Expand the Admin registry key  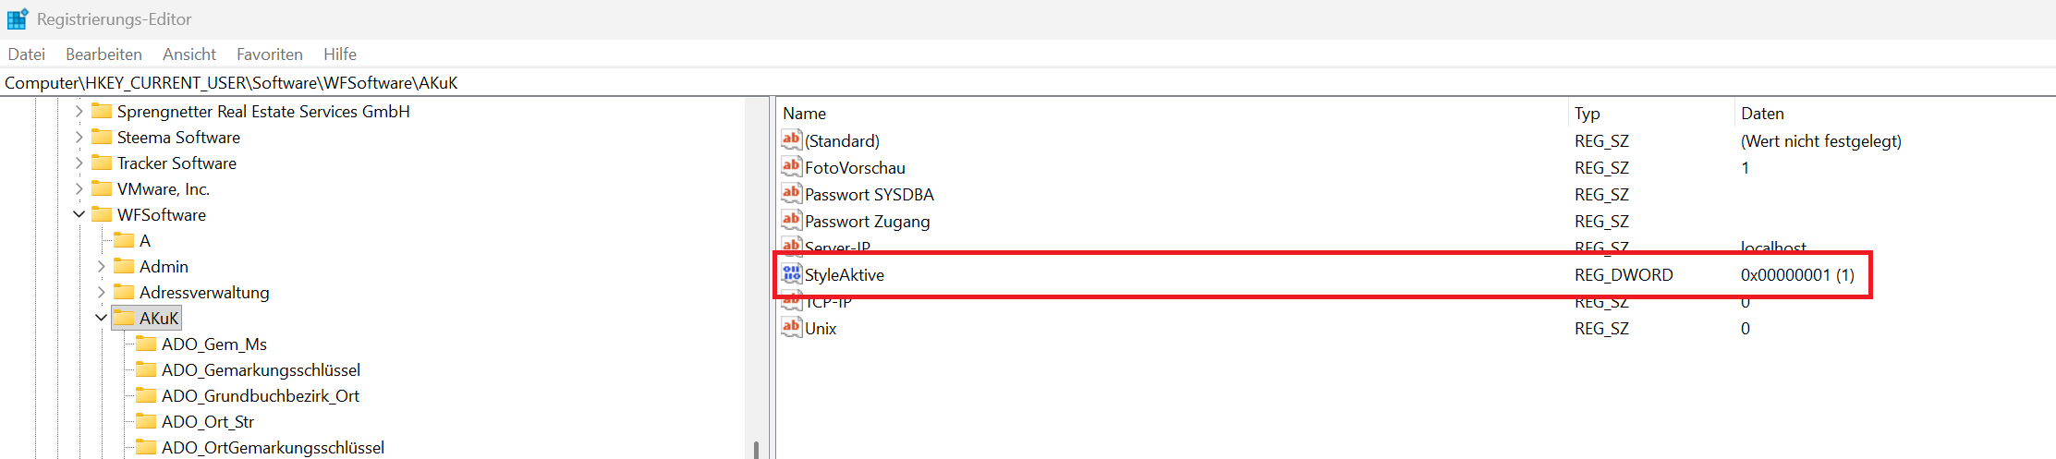[x=102, y=266]
